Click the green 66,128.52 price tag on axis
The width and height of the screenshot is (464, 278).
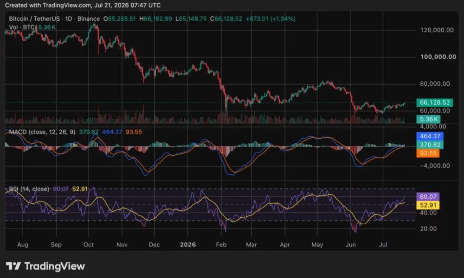[434, 102]
